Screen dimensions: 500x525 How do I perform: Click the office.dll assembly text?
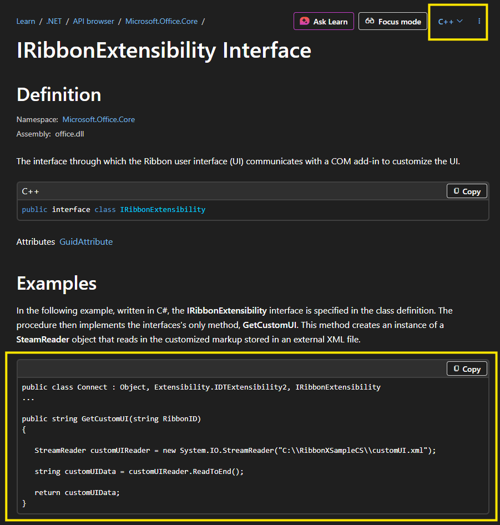pos(69,134)
